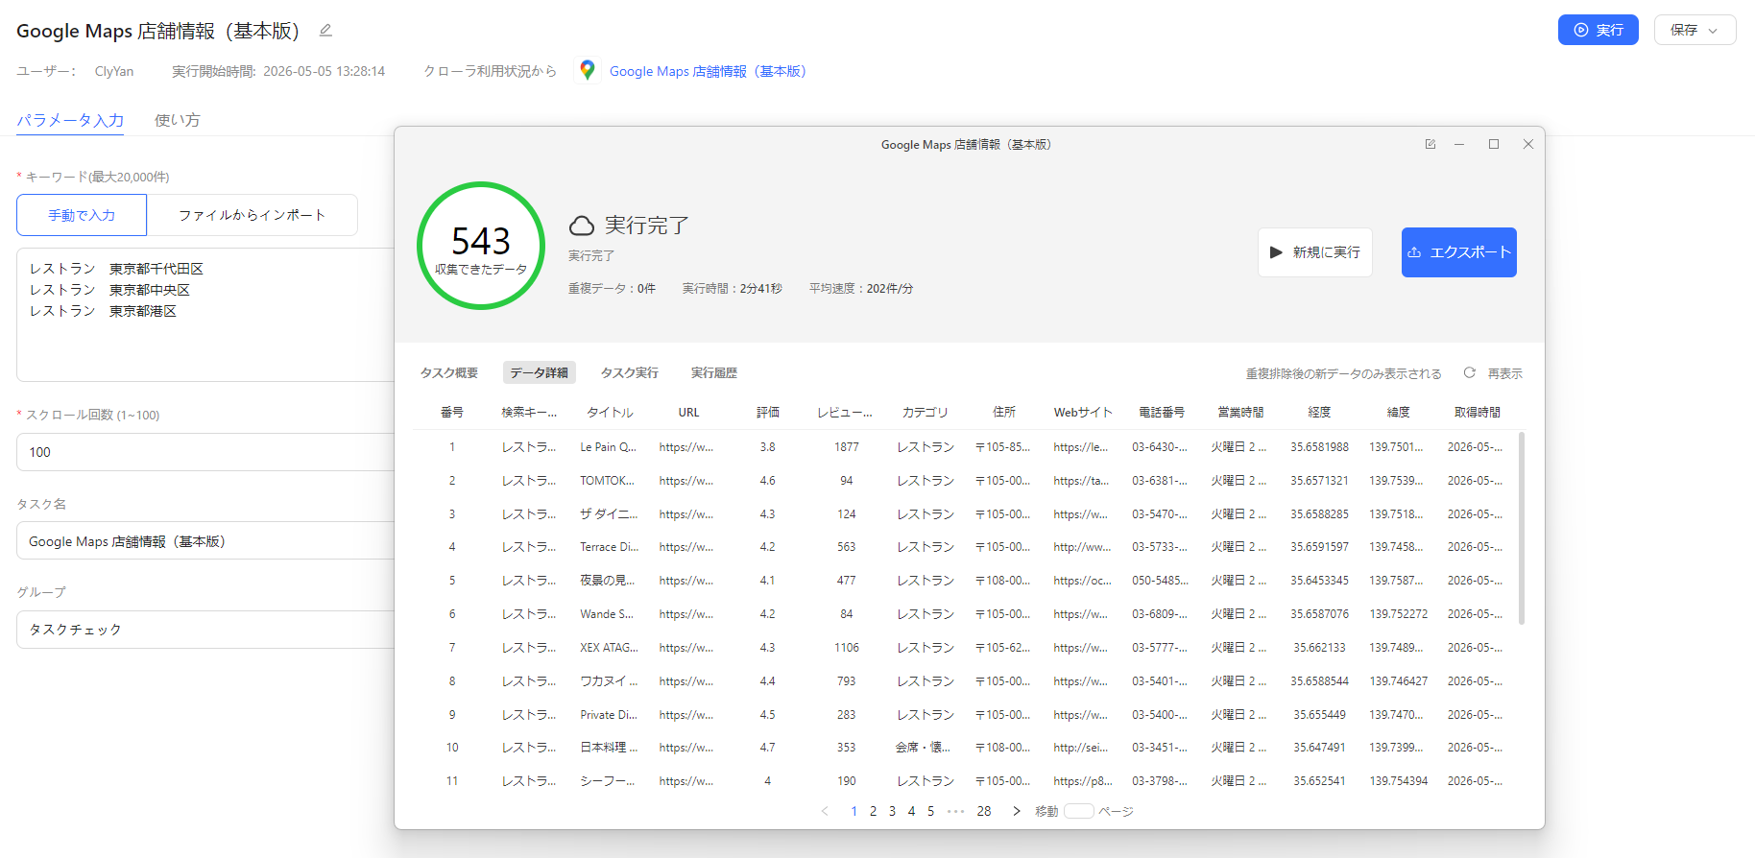
Task: Click the Google Maps pin icon
Action: [588, 70]
